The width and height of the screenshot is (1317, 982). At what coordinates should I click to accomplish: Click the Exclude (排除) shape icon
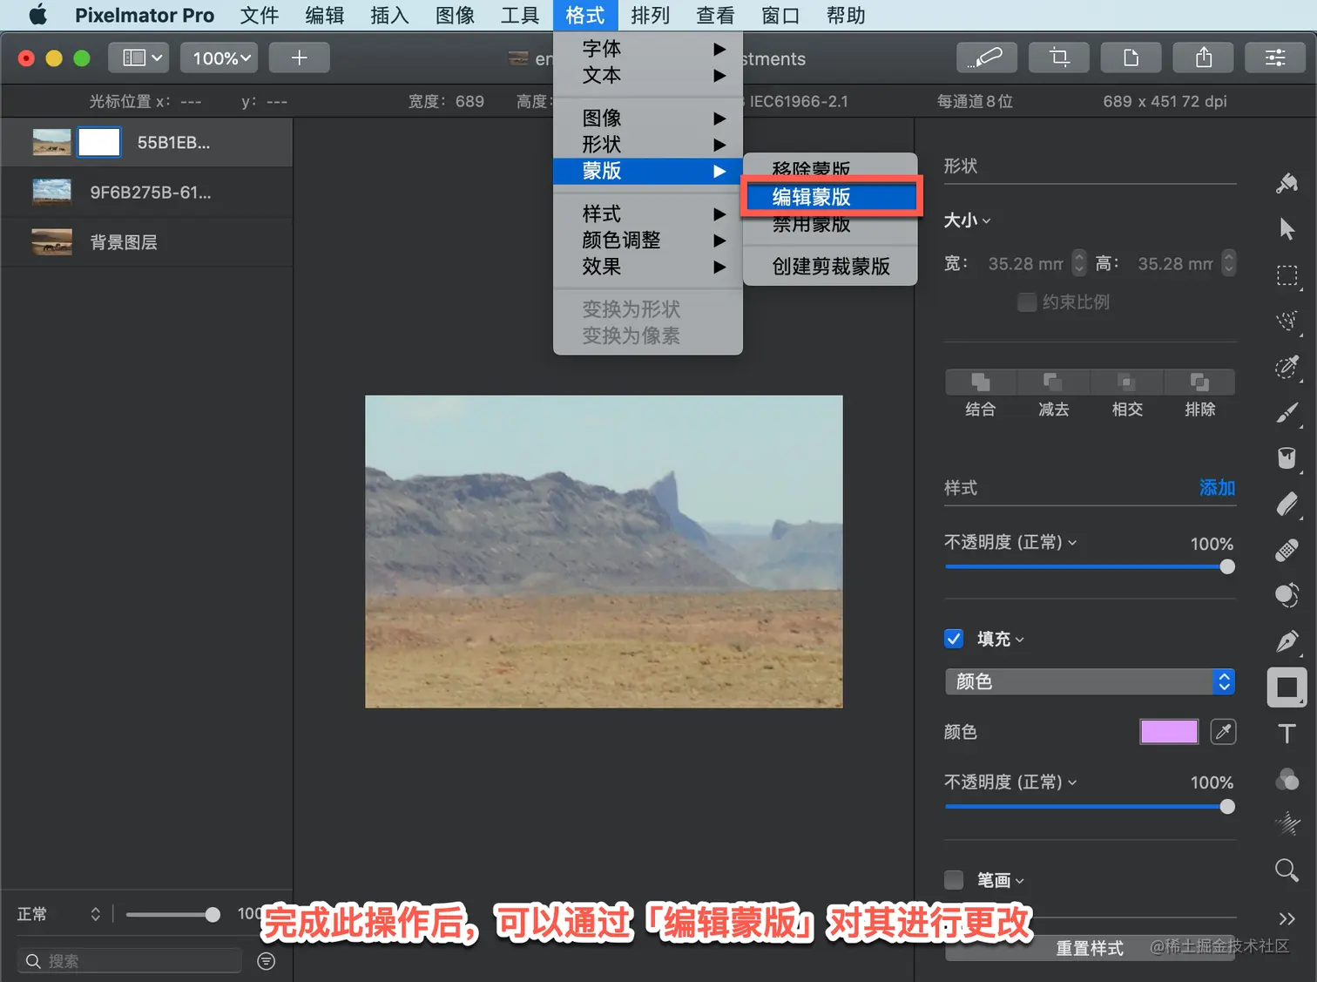click(1199, 382)
